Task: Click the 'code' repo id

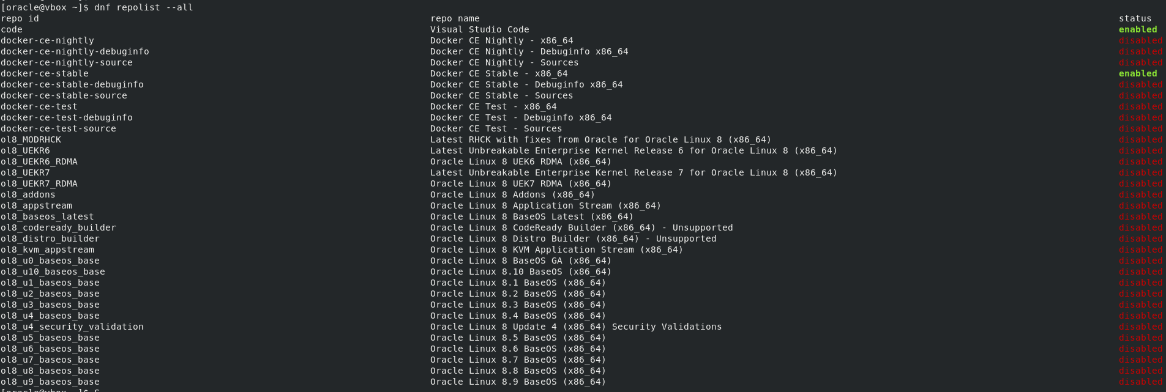Action: [12, 29]
